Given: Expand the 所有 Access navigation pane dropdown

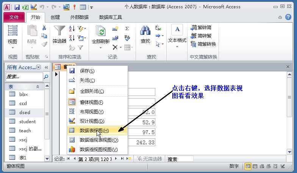Looking at the screenshot, I should [39, 67].
